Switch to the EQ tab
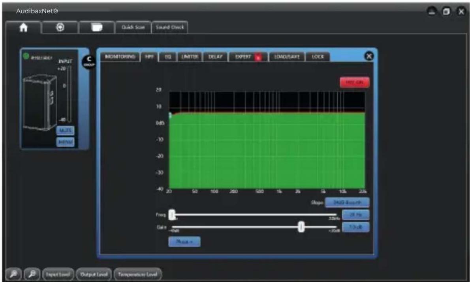The height and width of the screenshot is (282, 470). [168, 56]
